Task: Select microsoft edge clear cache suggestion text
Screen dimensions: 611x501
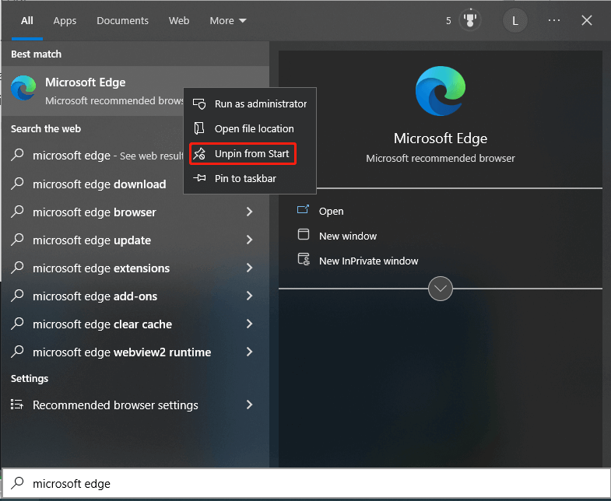Action: tap(102, 324)
